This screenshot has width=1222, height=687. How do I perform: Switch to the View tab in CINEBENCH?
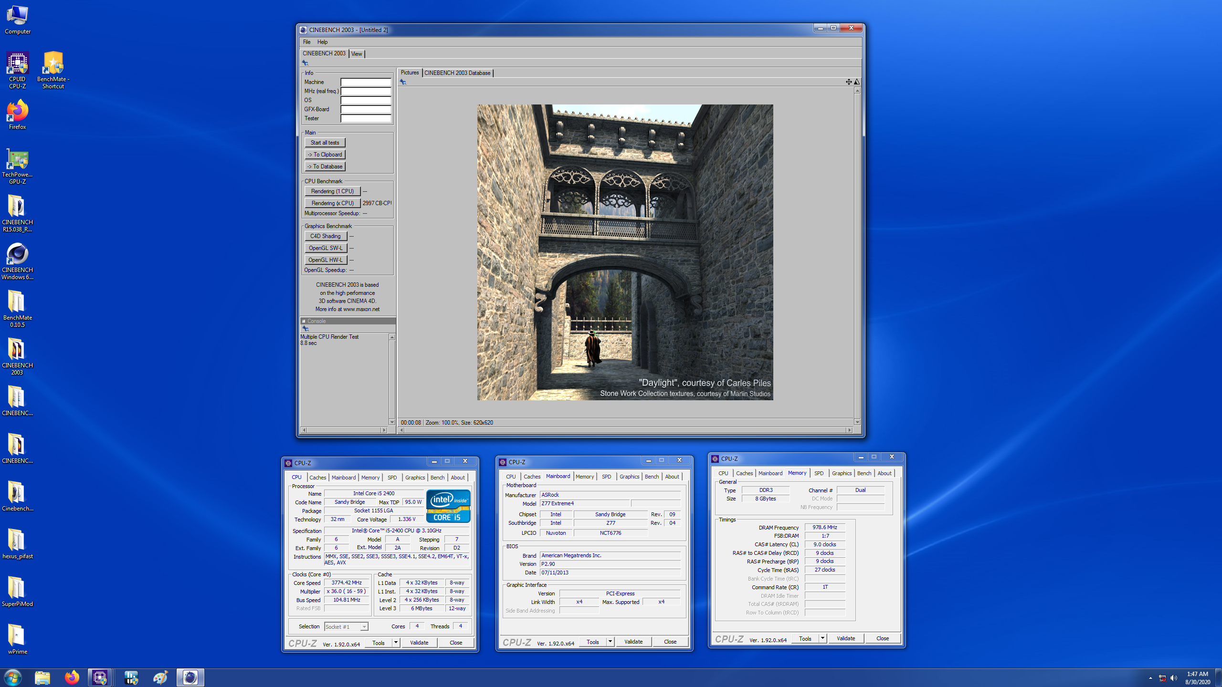pos(357,54)
